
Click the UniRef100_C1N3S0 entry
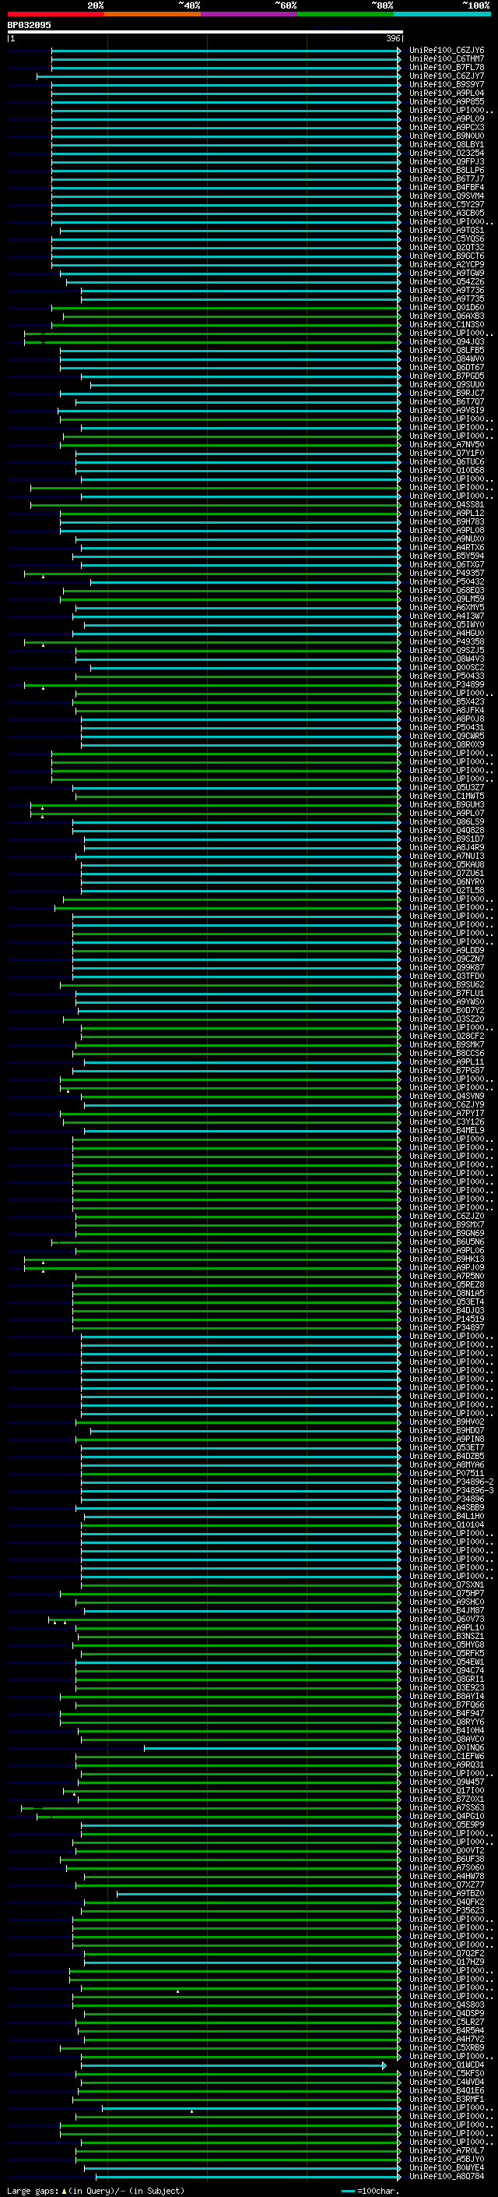447,325
